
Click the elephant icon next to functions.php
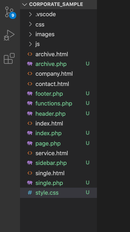30,103
